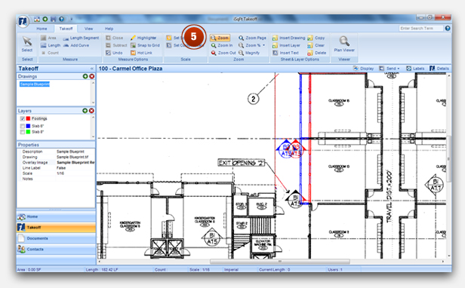This screenshot has width=465, height=288.
Task: Open the View ribbon tab
Action: coord(88,29)
